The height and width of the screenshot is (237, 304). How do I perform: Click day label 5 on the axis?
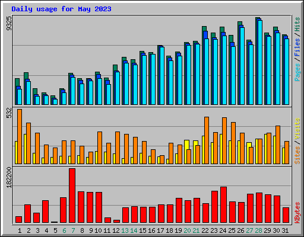(55, 230)
